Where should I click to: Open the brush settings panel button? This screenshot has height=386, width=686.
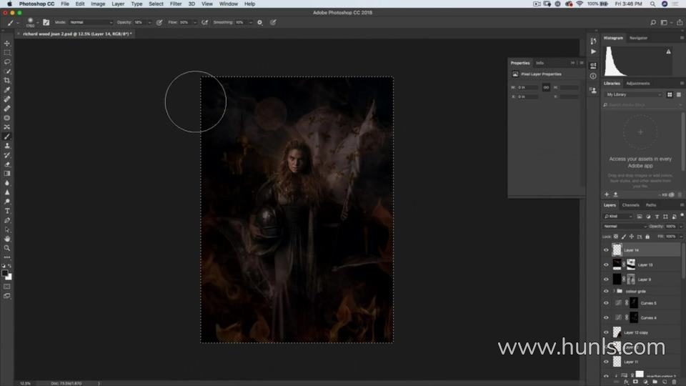pyautogui.click(x=46, y=22)
